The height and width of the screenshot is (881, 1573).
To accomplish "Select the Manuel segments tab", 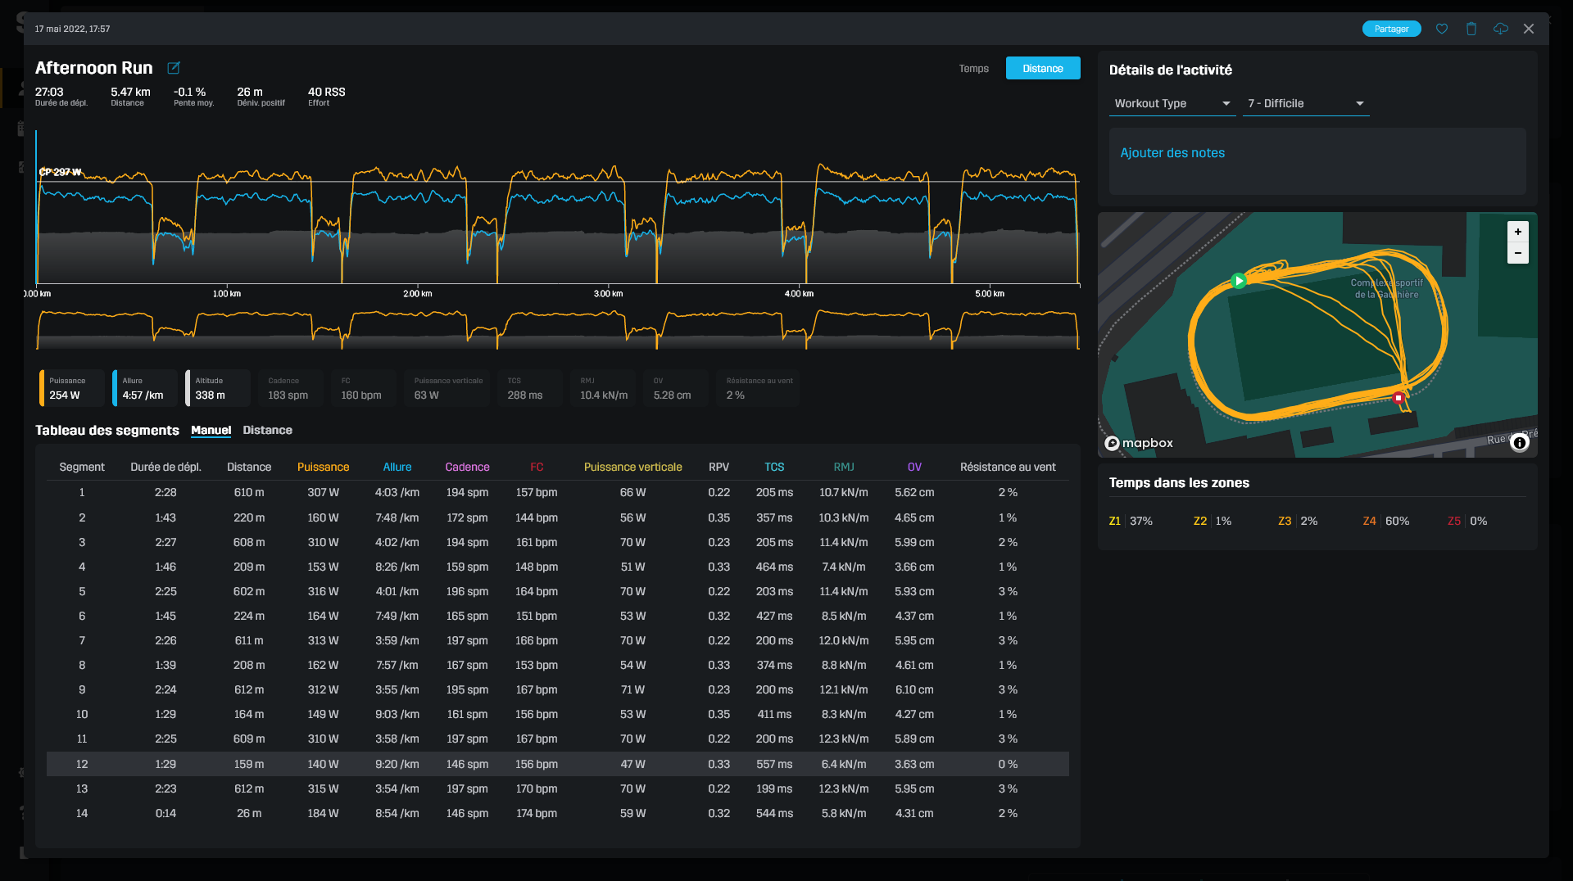I will pos(211,431).
